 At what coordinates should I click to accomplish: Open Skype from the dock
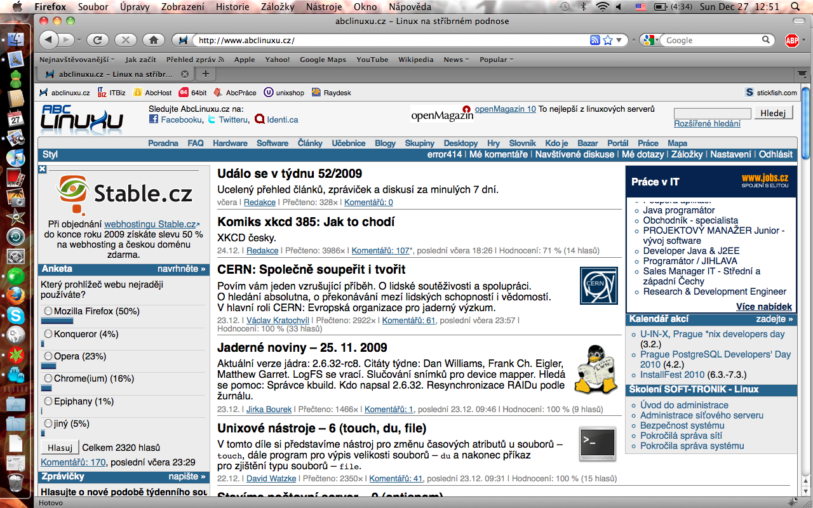click(x=16, y=315)
